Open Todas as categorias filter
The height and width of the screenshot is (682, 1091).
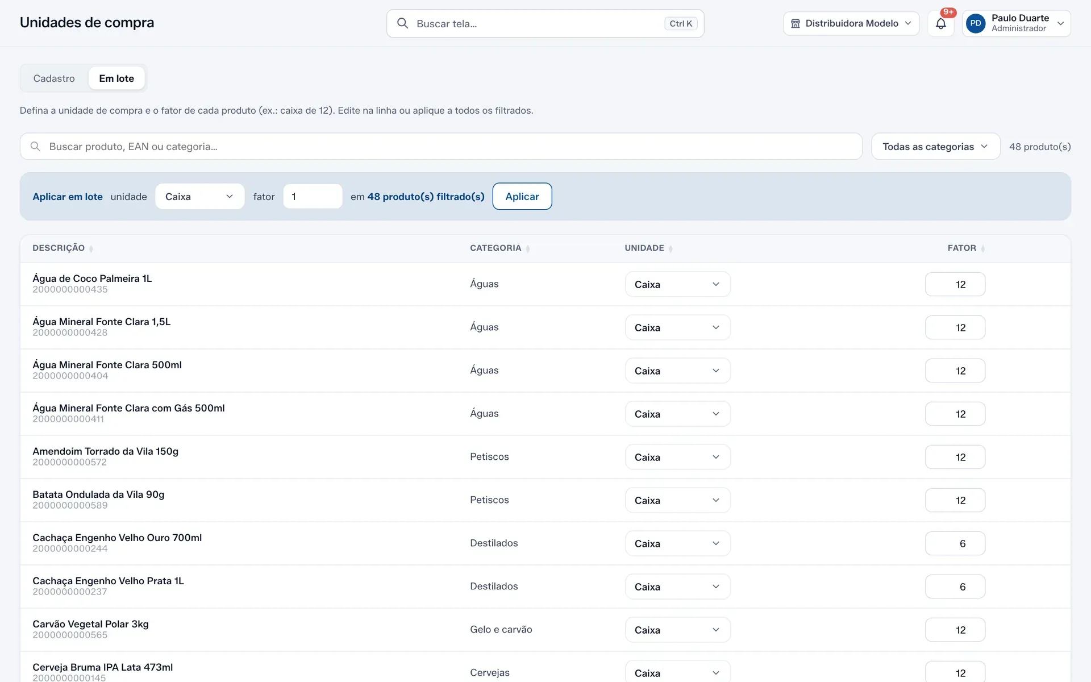(x=935, y=147)
